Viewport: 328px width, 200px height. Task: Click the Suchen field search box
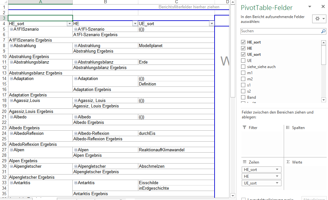[x=280, y=31]
